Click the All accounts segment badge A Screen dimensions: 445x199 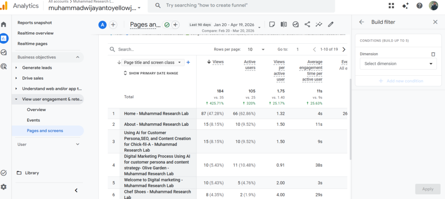[x=102, y=25]
